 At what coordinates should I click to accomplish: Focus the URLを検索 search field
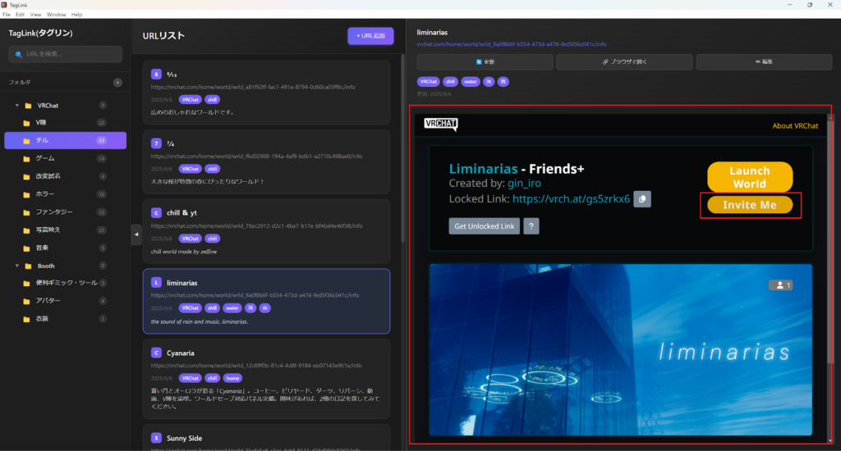pos(66,54)
